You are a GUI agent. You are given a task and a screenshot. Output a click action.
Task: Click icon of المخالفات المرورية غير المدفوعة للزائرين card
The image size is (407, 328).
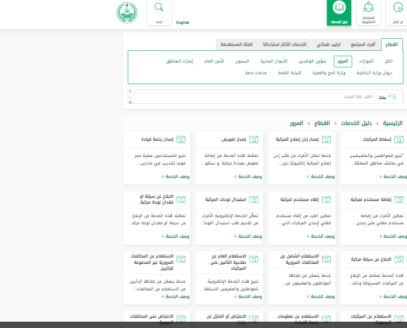click(x=181, y=259)
